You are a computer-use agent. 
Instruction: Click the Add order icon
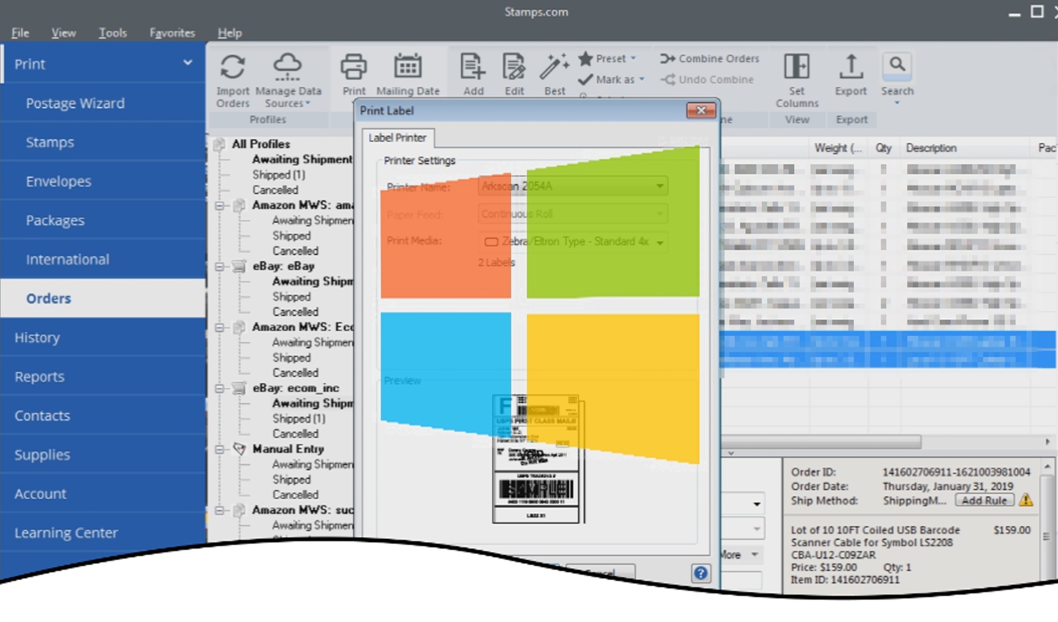[472, 67]
